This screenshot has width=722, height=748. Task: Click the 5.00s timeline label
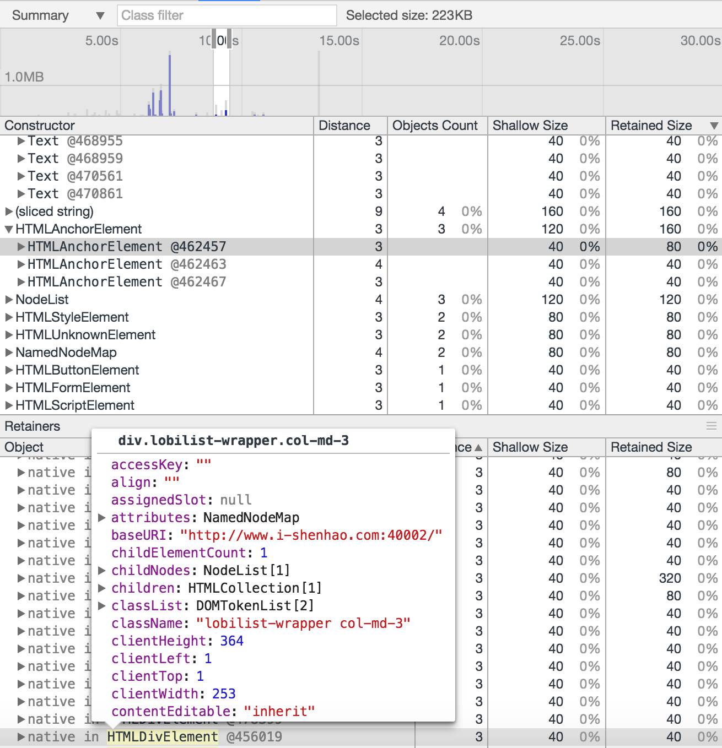tap(102, 41)
